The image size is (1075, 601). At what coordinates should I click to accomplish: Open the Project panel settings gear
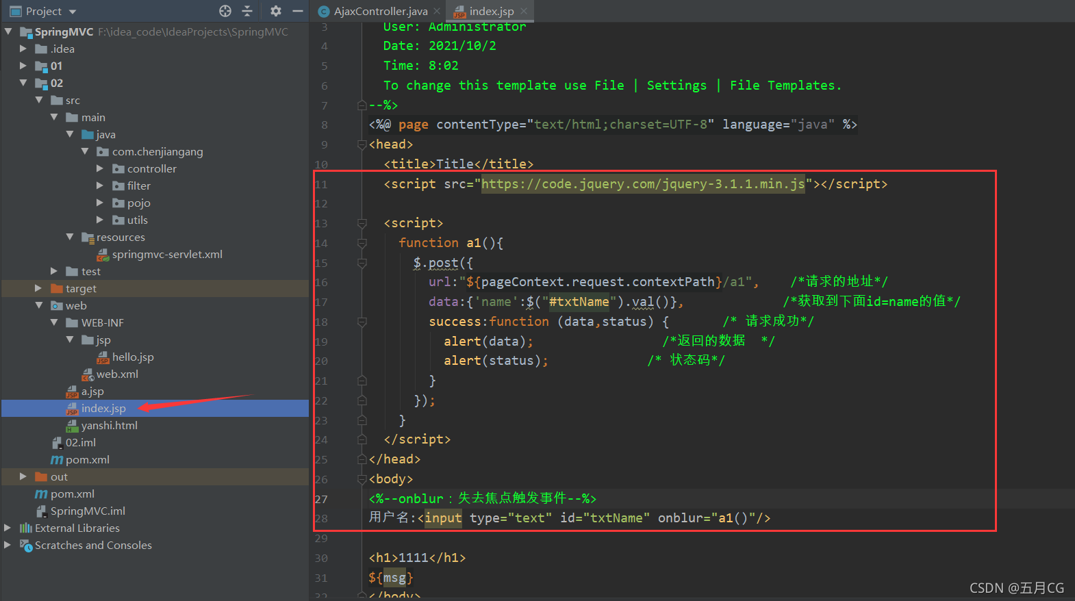(x=275, y=11)
